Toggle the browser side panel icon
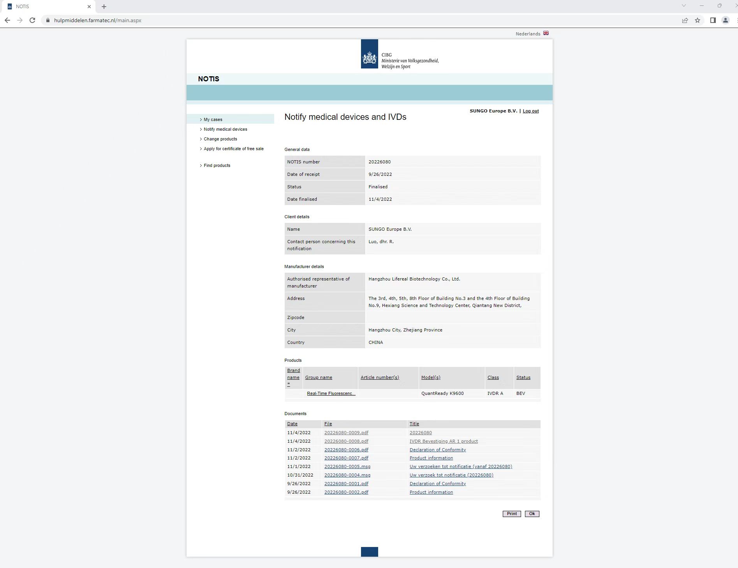Viewport: 738px width, 568px height. pos(713,20)
